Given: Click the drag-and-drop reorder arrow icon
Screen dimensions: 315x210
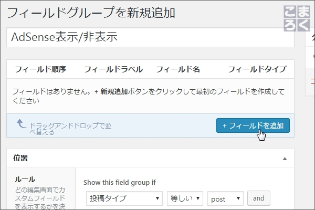Looking at the screenshot, I should (22, 123).
